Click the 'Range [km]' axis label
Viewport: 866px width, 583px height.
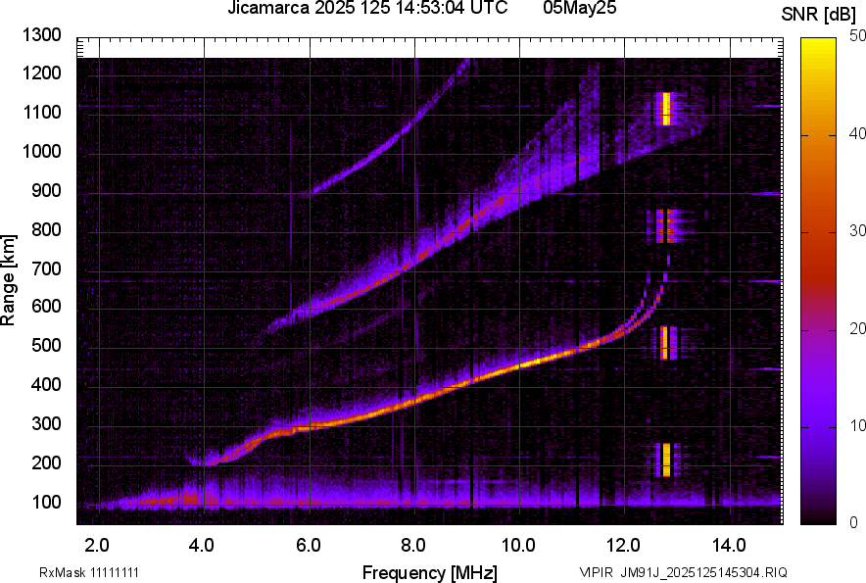[8, 280]
